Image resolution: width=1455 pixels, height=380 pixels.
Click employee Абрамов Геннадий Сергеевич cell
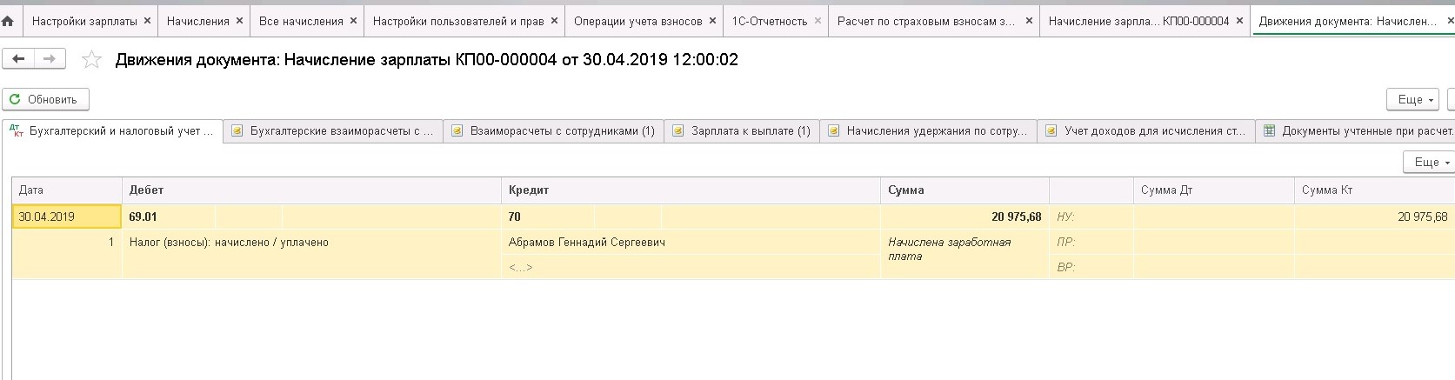click(x=587, y=243)
